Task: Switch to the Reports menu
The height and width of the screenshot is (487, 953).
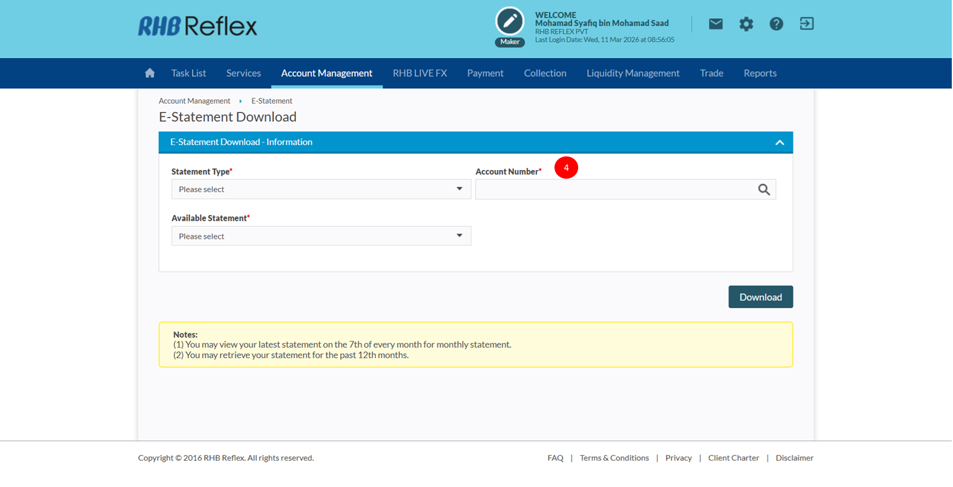Action: (760, 73)
